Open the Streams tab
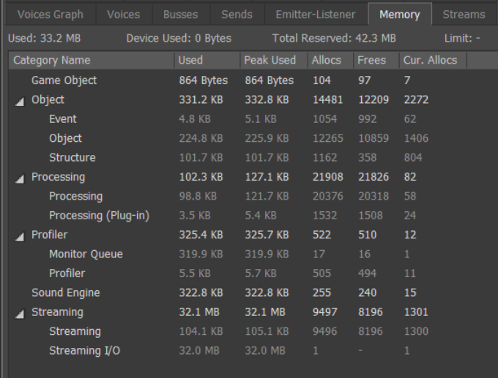Image resolution: width=498 pixels, height=378 pixels. tap(464, 15)
